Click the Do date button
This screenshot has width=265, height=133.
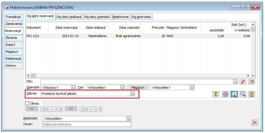point(71,109)
